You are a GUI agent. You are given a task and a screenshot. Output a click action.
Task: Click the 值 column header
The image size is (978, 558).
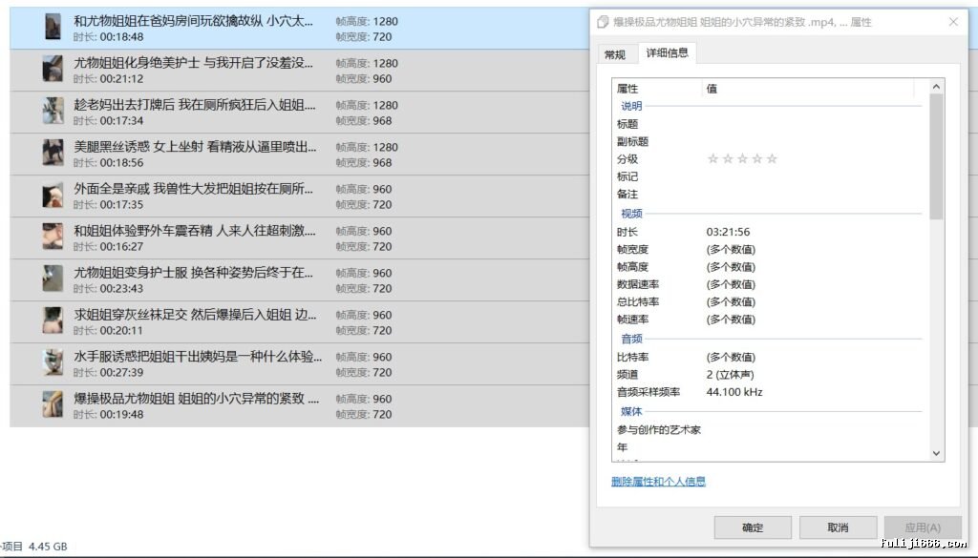[x=808, y=89]
